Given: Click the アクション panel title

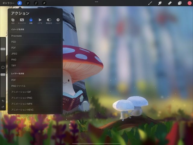Looking at the screenshot, I should 20,13.
